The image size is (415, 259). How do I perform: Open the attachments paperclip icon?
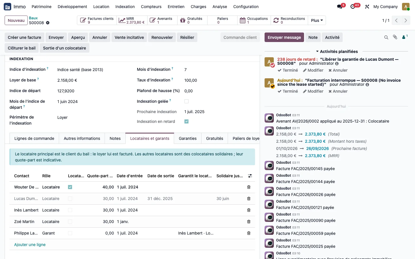395,37
